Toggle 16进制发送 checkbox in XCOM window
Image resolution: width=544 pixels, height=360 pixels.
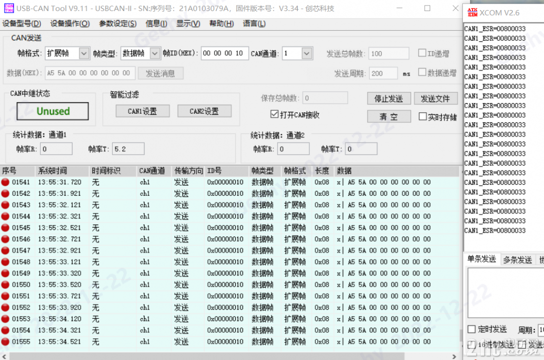(471, 344)
